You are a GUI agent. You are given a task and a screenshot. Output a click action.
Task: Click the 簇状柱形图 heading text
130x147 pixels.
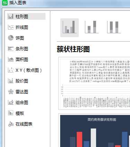(73, 49)
